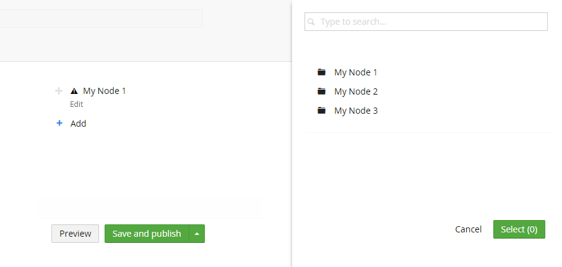Confirm with the Select (0) button
This screenshot has width=562, height=267.
519,229
